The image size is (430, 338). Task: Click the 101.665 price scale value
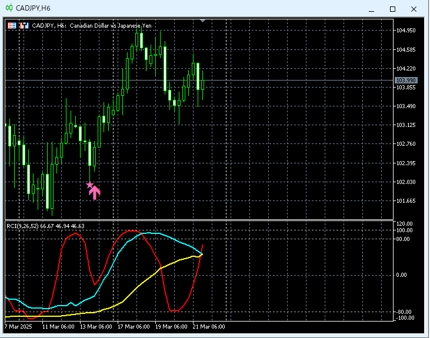click(406, 201)
